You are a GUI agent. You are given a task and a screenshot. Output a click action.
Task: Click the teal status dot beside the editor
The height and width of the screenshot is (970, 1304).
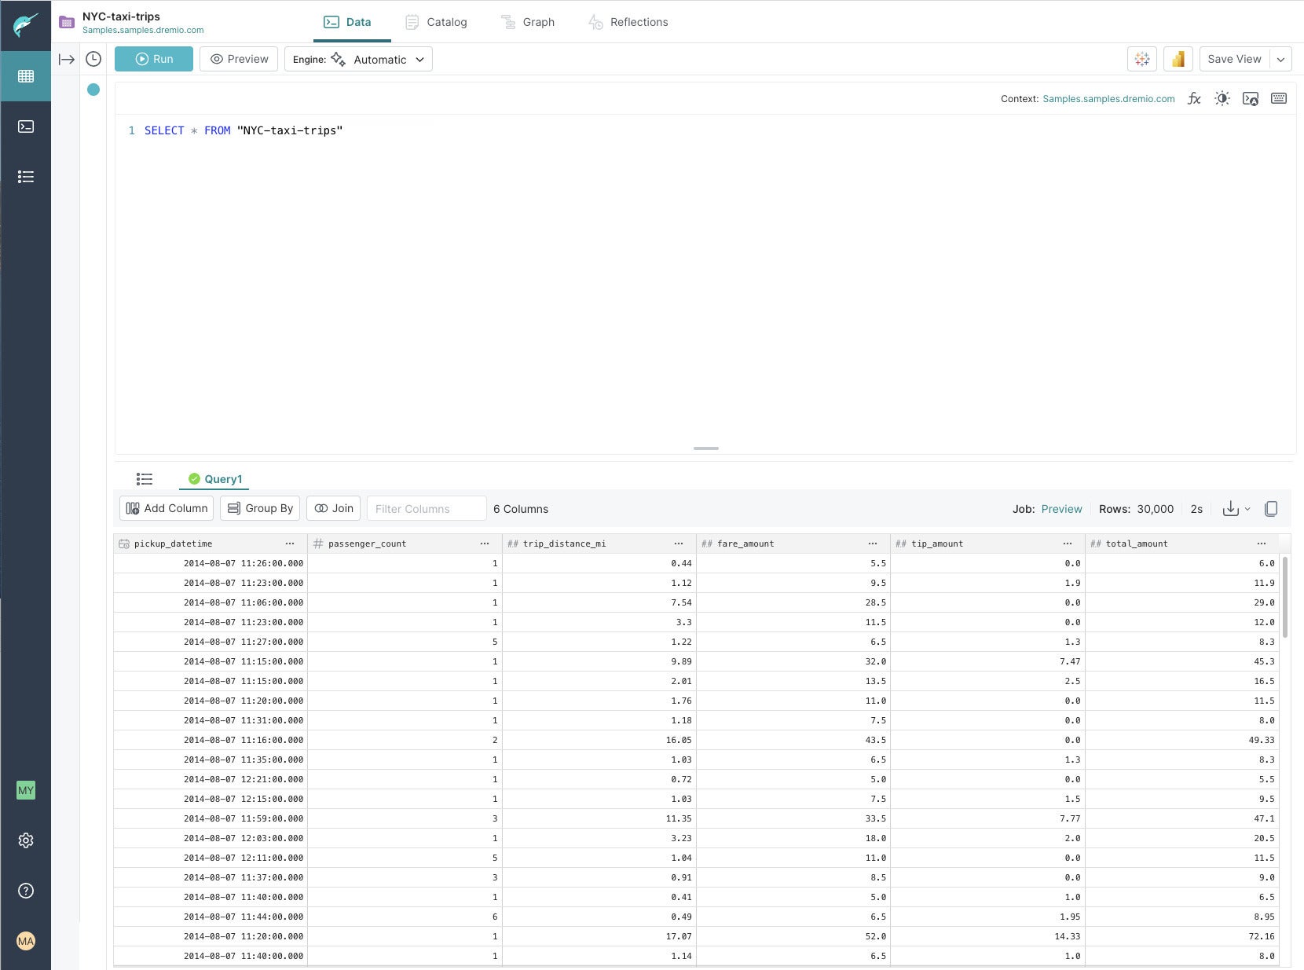click(x=93, y=90)
